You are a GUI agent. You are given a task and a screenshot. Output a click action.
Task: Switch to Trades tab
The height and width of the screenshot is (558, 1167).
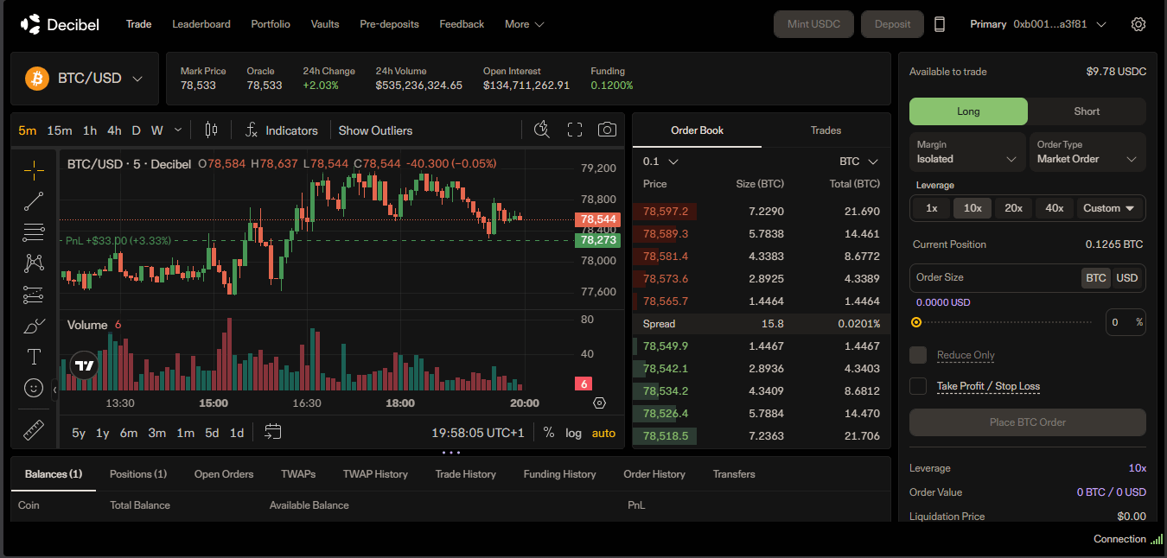(826, 130)
